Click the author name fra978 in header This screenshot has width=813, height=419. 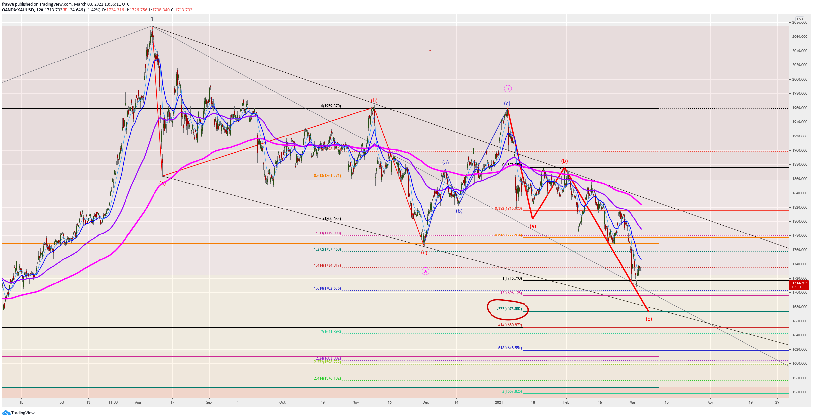(8, 4)
